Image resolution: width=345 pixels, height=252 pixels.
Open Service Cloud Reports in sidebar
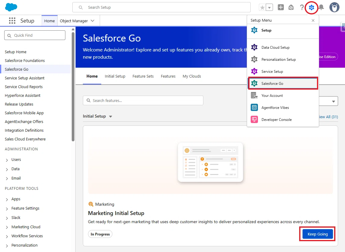click(24, 87)
